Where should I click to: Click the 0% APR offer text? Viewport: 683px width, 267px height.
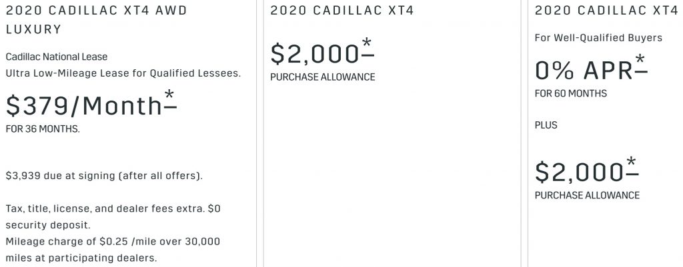(x=584, y=71)
